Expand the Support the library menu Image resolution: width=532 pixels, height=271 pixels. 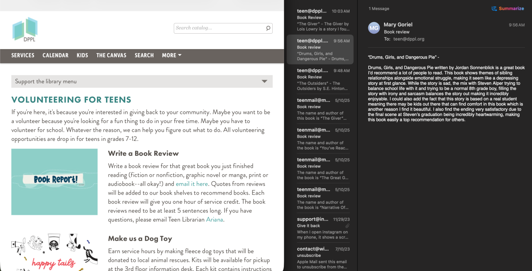tap(142, 81)
